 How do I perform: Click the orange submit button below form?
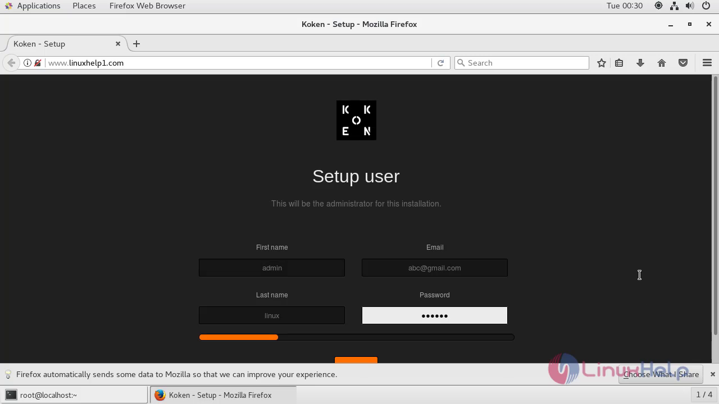point(356,360)
